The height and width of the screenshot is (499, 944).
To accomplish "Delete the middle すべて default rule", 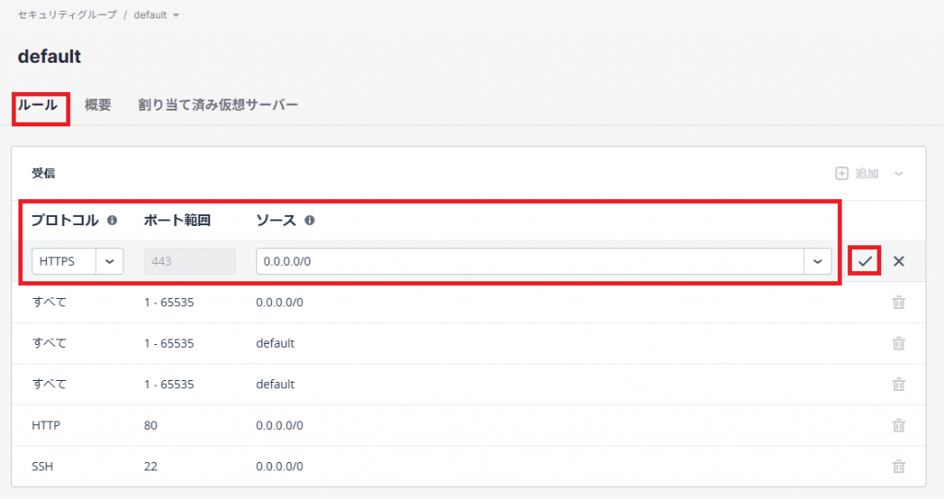I will click(899, 343).
